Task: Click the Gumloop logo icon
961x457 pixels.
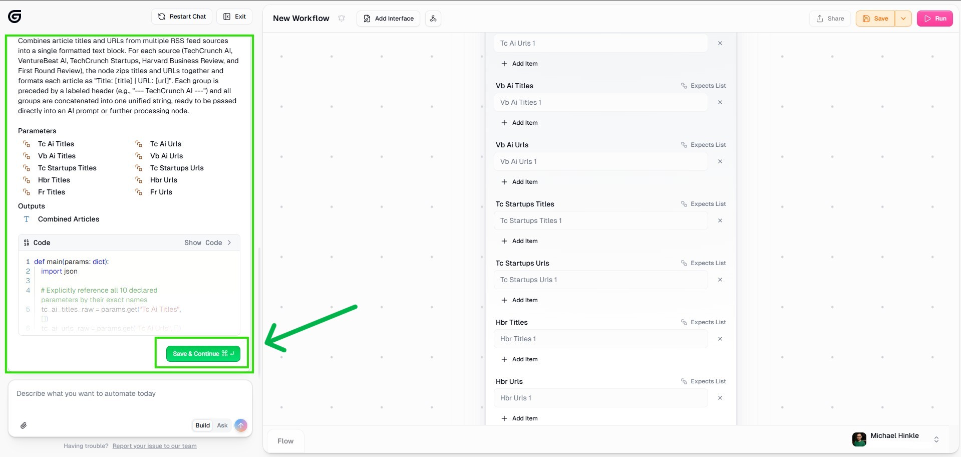Action: coord(15,17)
